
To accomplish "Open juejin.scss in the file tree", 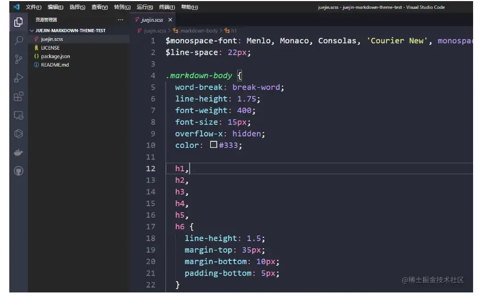I will tap(52, 39).
